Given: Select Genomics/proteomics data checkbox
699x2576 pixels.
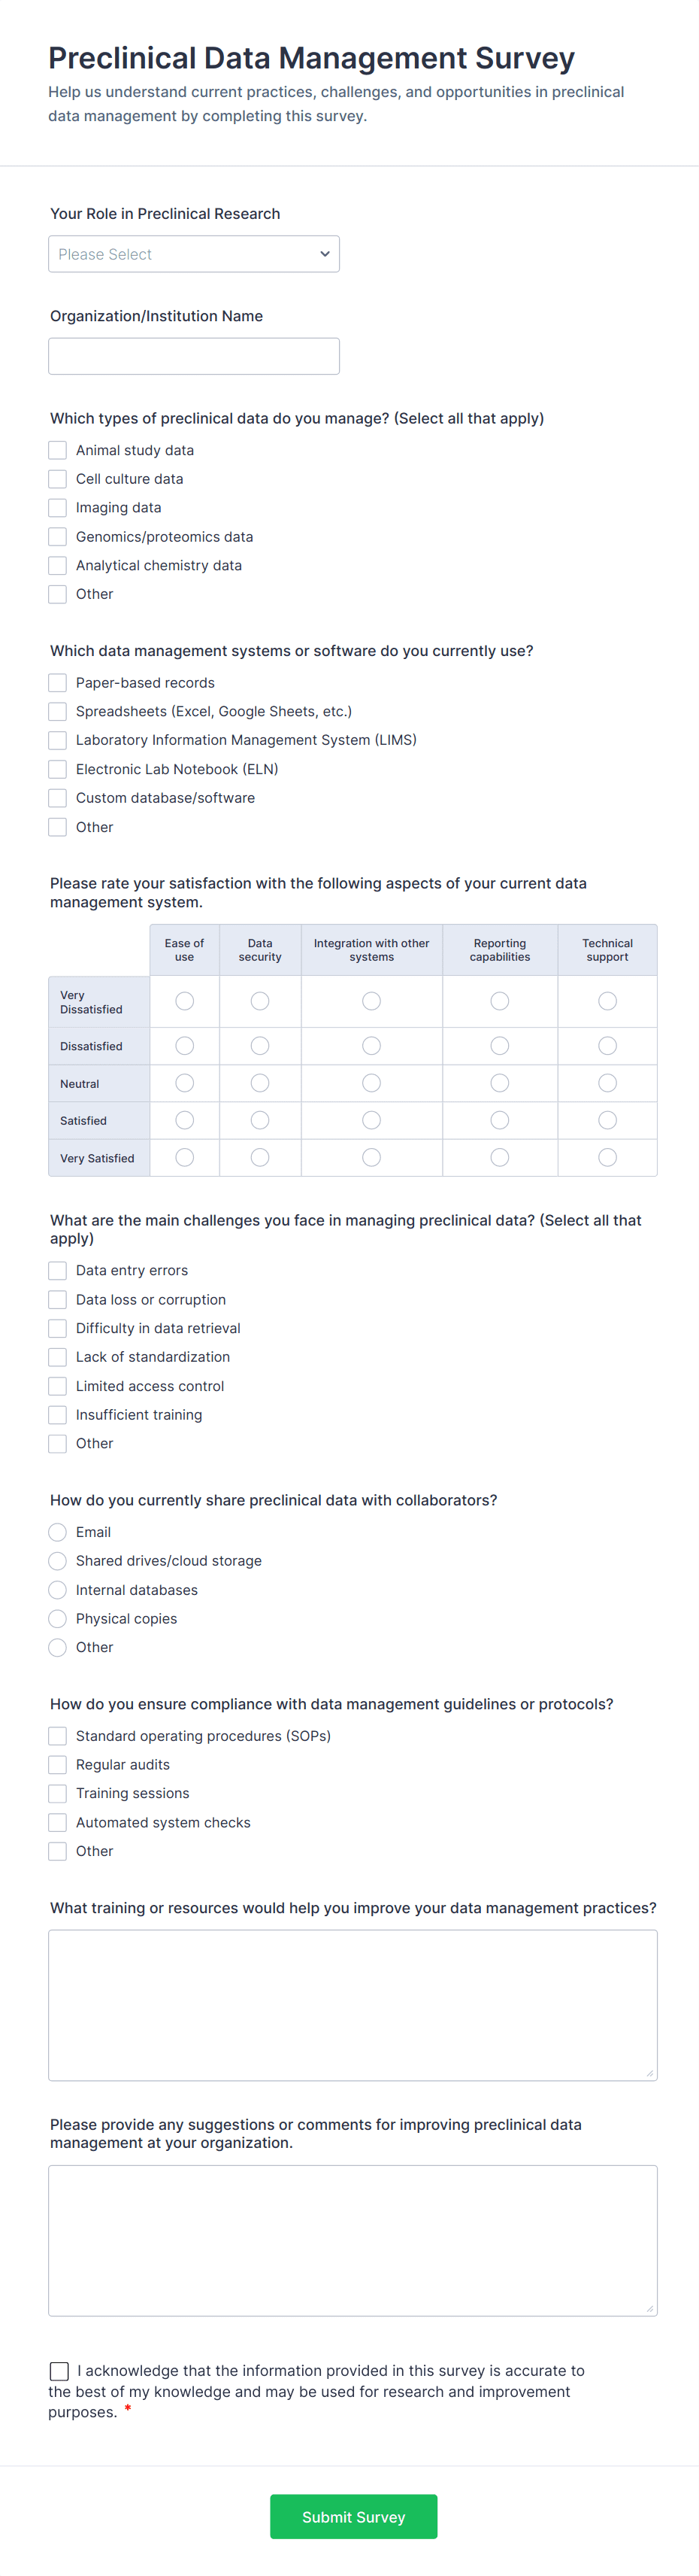Looking at the screenshot, I should (x=57, y=536).
